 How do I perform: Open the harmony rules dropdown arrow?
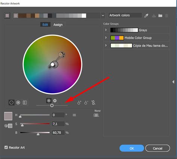coord(103,15)
